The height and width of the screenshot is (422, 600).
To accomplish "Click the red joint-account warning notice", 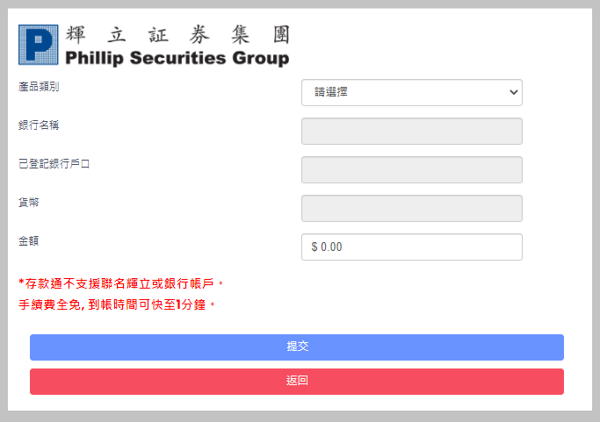I will [122, 283].
